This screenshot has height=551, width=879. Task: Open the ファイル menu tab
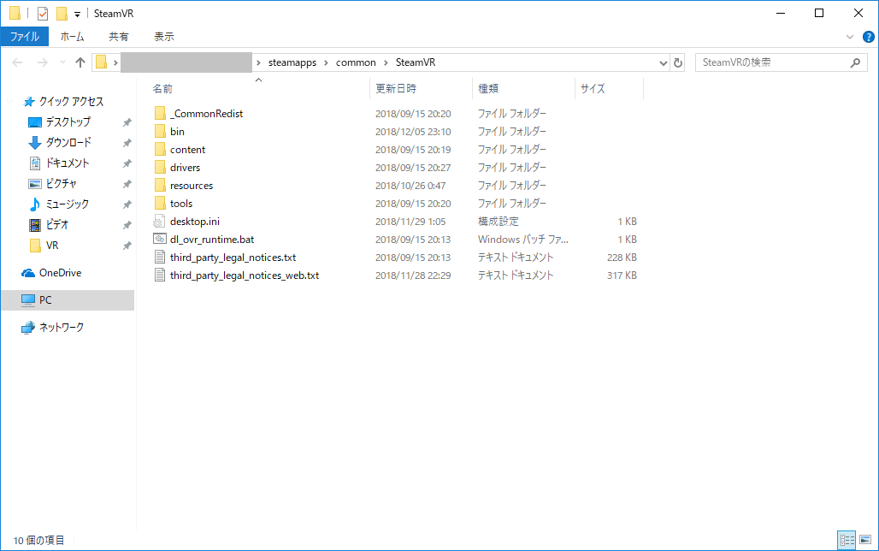point(25,37)
